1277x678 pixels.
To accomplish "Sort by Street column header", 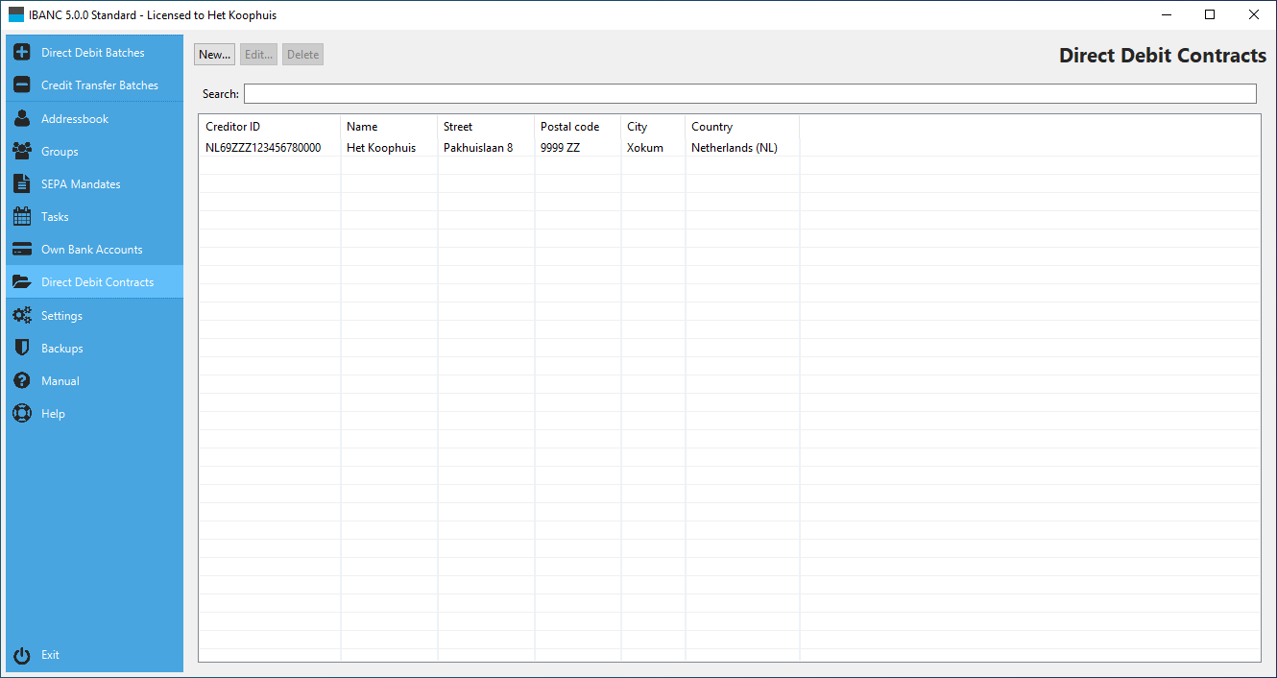I will click(486, 127).
